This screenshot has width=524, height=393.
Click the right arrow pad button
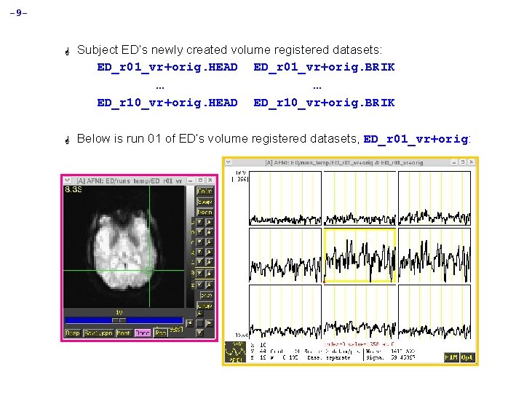[209, 323]
